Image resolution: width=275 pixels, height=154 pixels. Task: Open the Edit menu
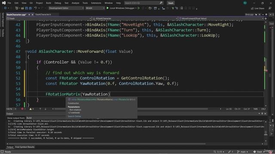point(16,3)
